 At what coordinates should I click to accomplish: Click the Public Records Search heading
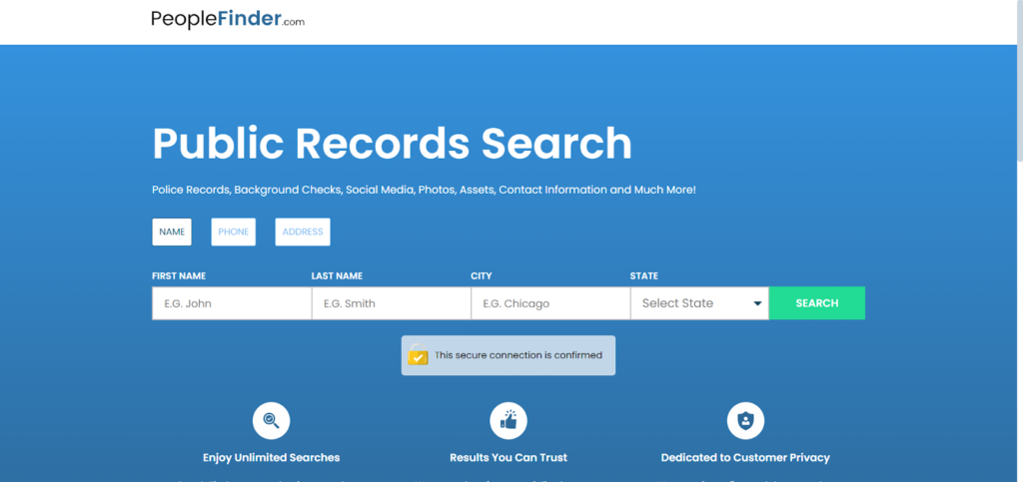[x=392, y=144]
